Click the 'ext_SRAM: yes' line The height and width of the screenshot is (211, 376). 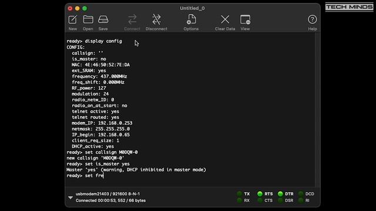(x=89, y=70)
